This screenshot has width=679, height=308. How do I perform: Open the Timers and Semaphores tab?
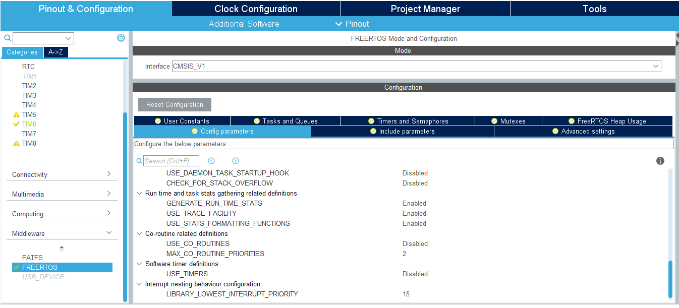[408, 121]
